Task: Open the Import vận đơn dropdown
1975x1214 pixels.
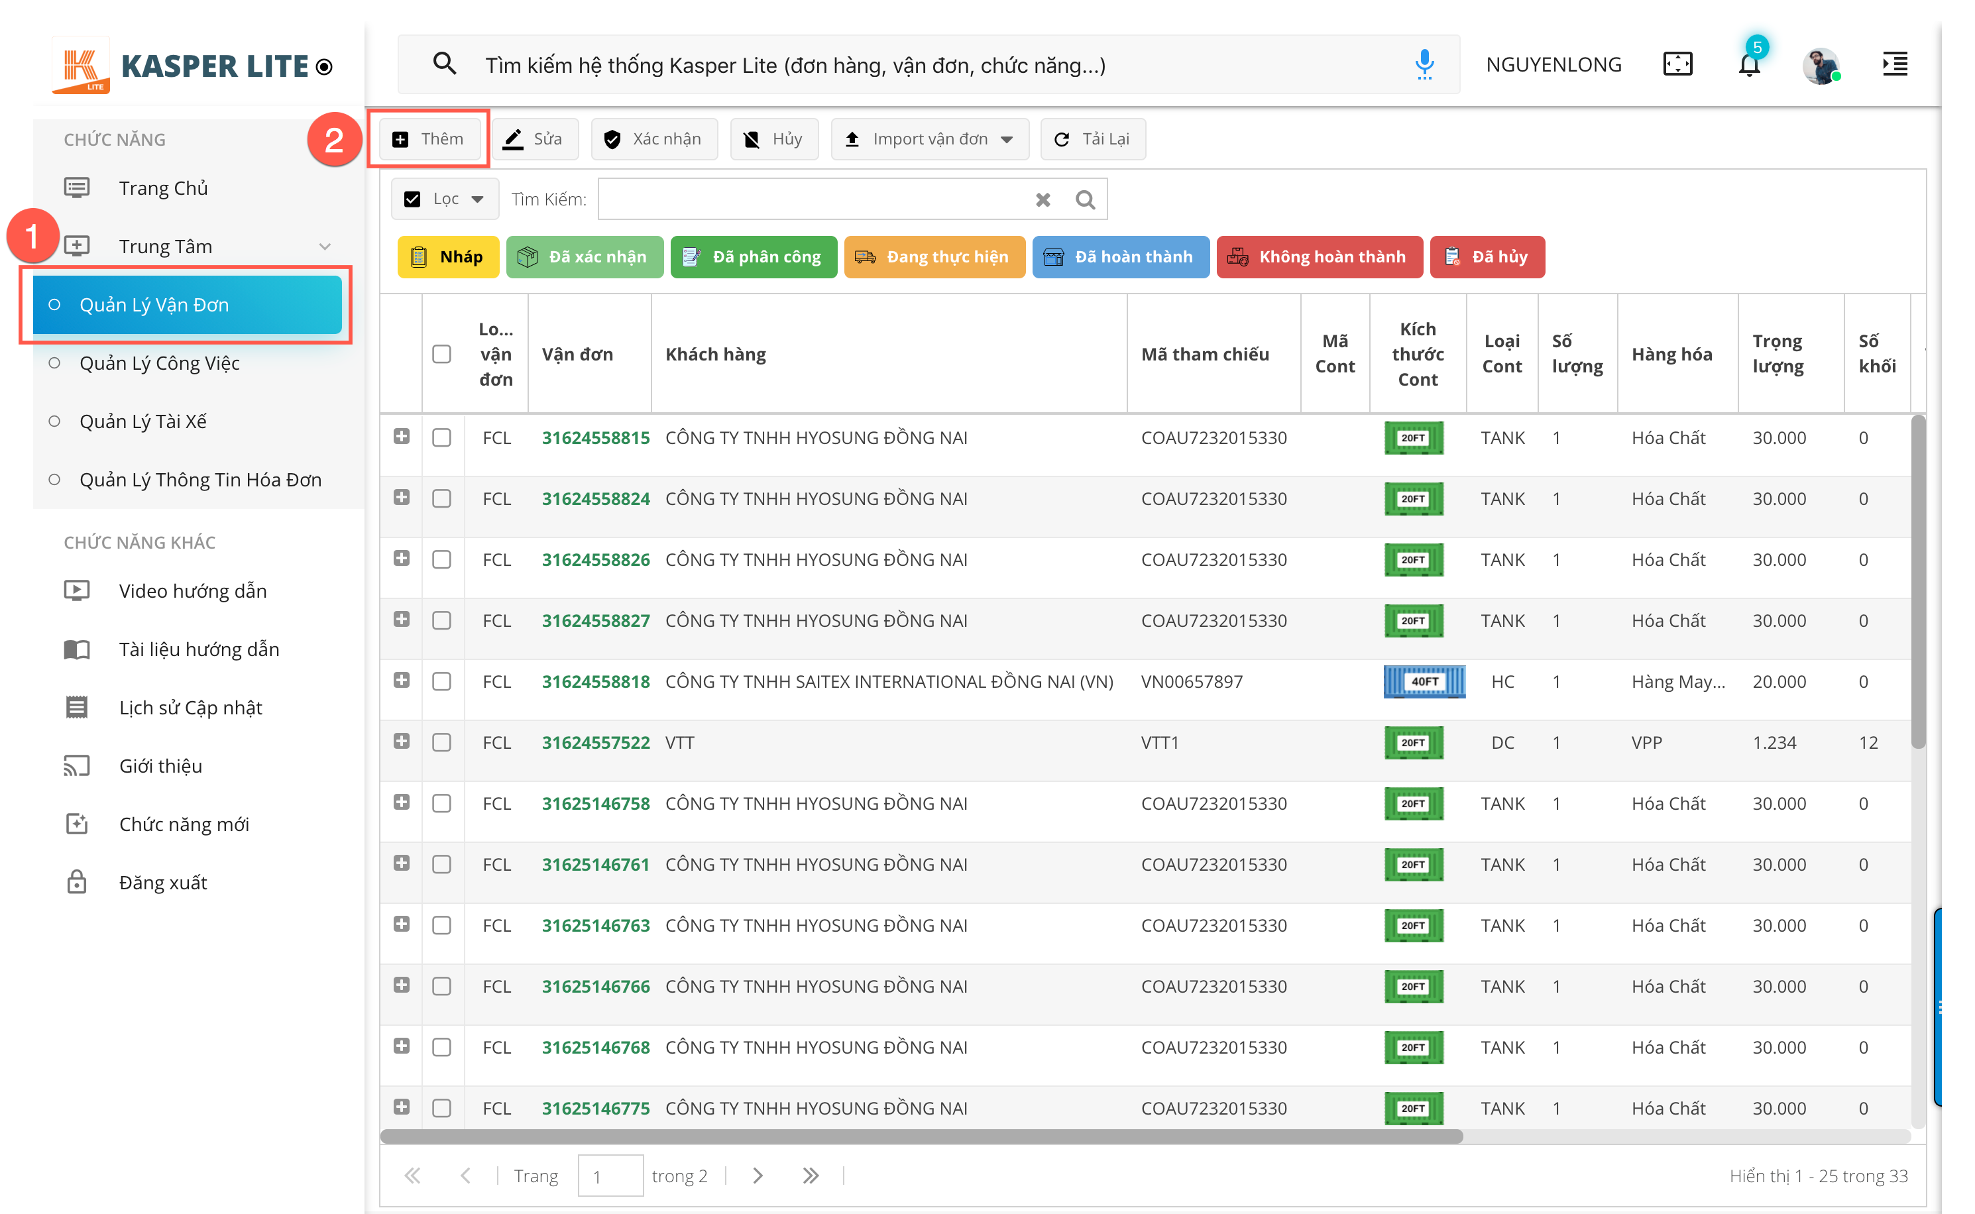Action: [930, 140]
